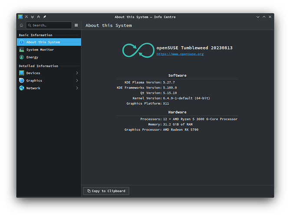Open System Monitor from sidebar
The image size is (290, 217).
(x=49, y=49)
